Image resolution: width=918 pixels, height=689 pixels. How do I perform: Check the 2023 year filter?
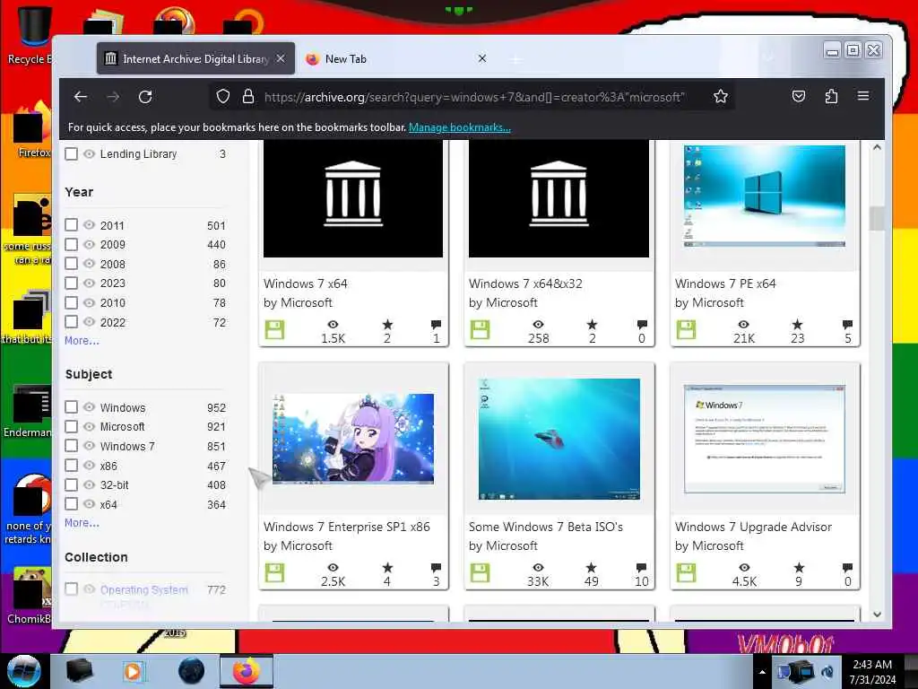(x=72, y=283)
